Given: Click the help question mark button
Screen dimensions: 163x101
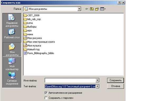Looking at the screenshot, I should 119,3.
